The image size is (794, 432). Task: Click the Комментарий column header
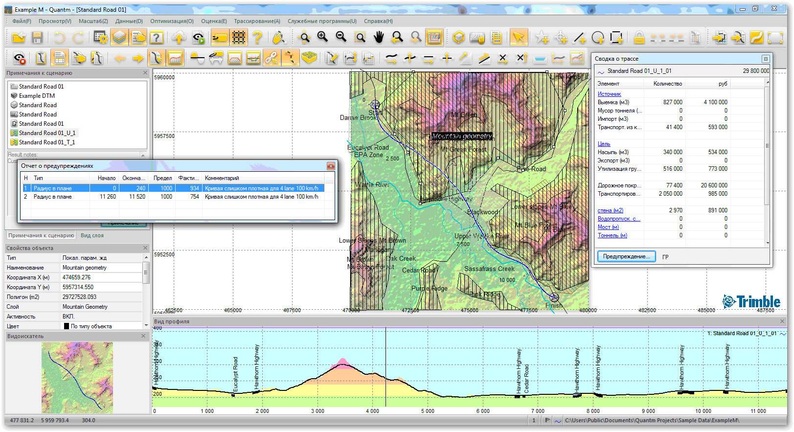click(x=263, y=178)
